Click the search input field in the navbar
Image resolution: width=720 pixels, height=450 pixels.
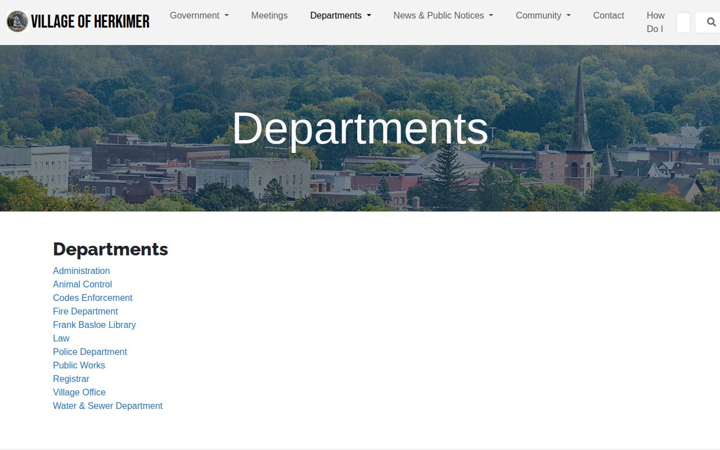click(683, 22)
